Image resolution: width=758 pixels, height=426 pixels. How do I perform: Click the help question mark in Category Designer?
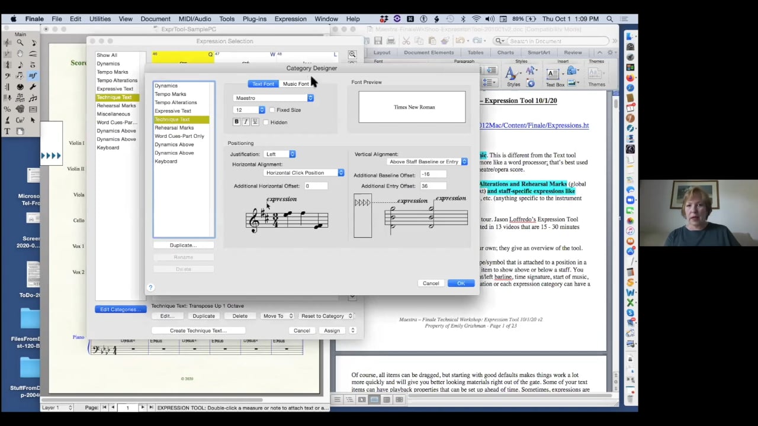[x=150, y=288]
